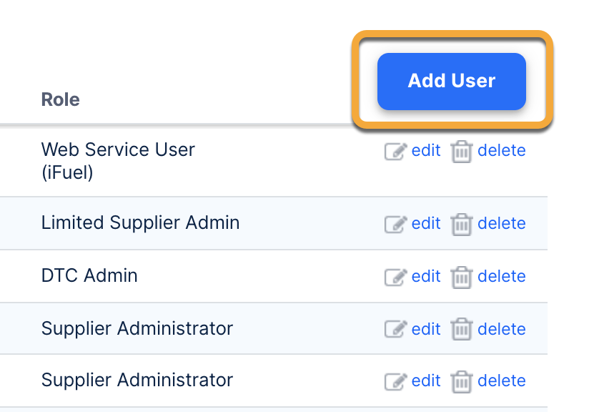
Task: Click pencil icon for Limited Supplier Admin
Action: tap(395, 224)
